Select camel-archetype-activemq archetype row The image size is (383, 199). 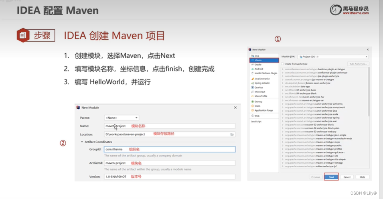[x=325, y=104]
